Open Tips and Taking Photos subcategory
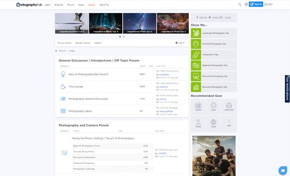This screenshot has height=176, width=290. (x=84, y=152)
